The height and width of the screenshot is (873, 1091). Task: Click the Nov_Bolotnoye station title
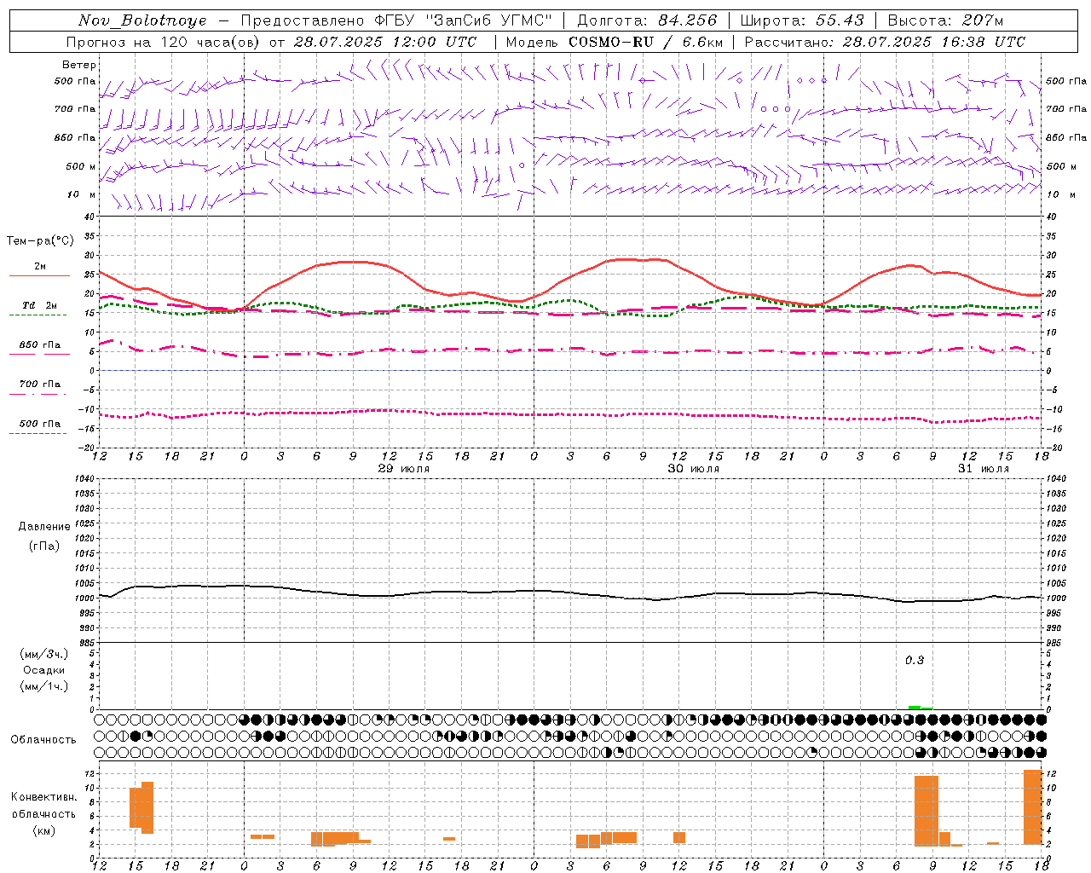(142, 20)
